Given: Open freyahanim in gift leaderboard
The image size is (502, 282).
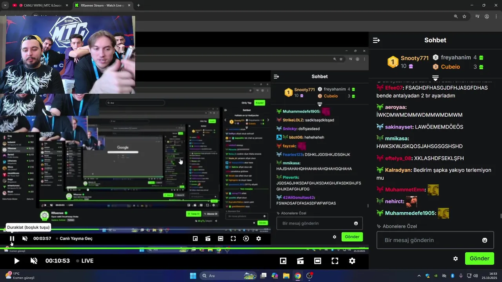Looking at the screenshot, I should 456,57.
